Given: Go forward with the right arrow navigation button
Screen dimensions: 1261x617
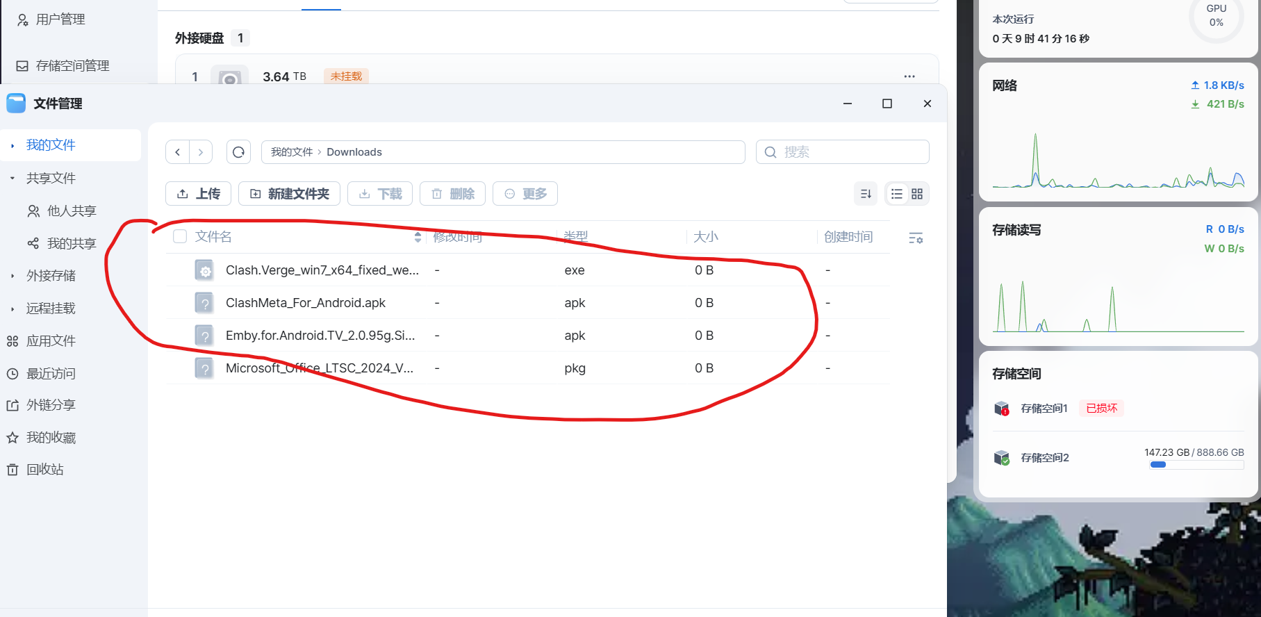Looking at the screenshot, I should click(201, 152).
